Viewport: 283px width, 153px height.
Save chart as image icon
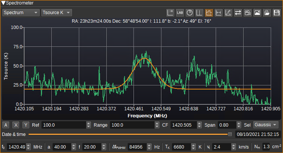coord(257,13)
